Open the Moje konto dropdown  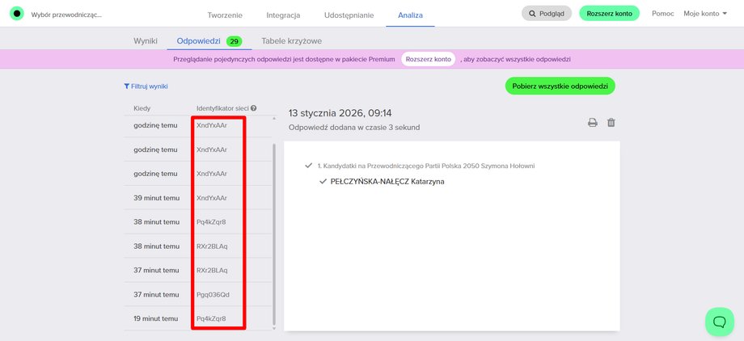[705, 14]
